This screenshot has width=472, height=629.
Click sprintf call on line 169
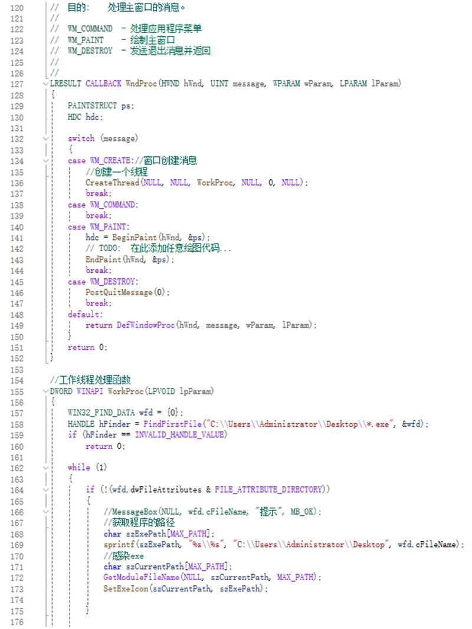point(119,545)
